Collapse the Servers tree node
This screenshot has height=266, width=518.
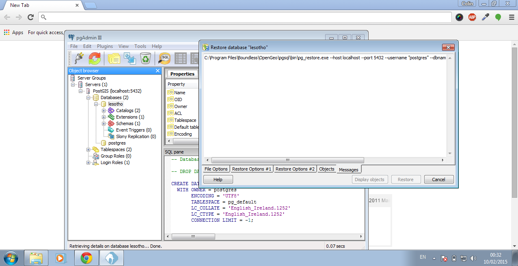[x=73, y=84]
